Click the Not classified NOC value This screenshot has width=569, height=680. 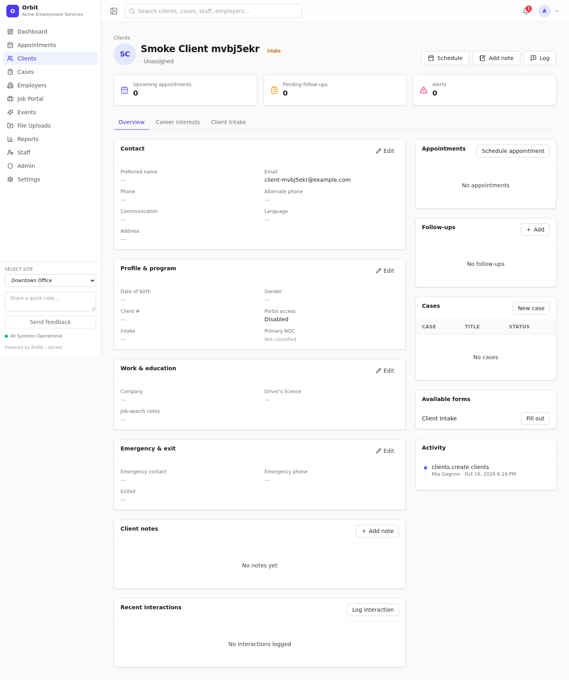point(280,339)
